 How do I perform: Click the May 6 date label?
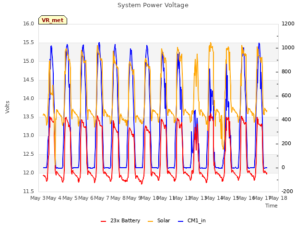coord(86,198)
